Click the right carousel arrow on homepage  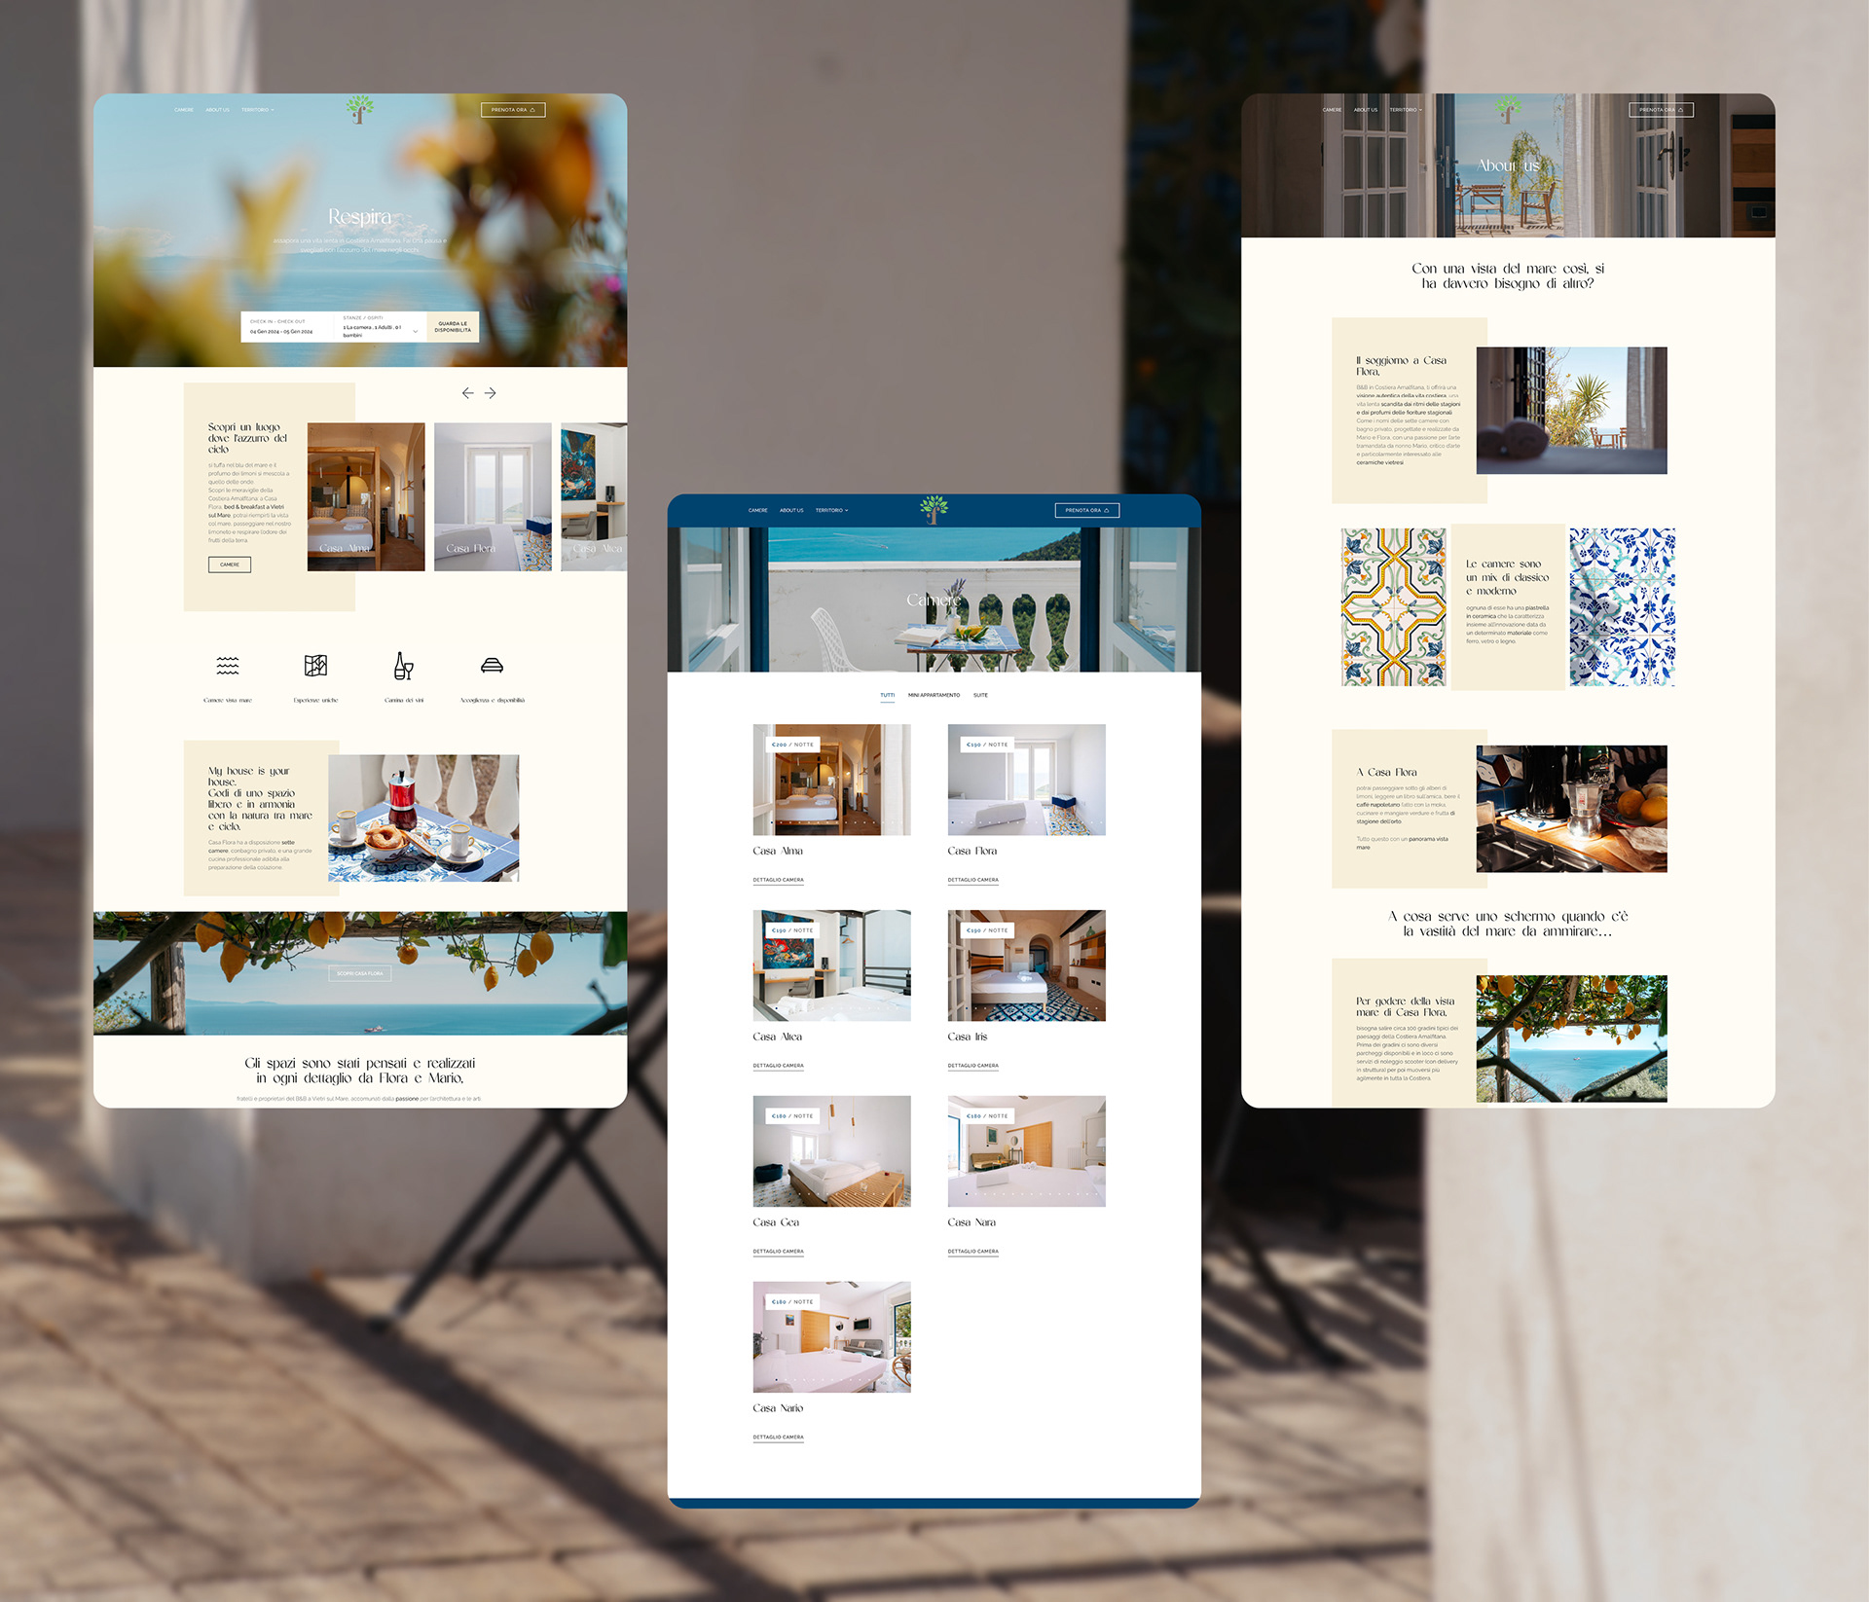pyautogui.click(x=491, y=393)
